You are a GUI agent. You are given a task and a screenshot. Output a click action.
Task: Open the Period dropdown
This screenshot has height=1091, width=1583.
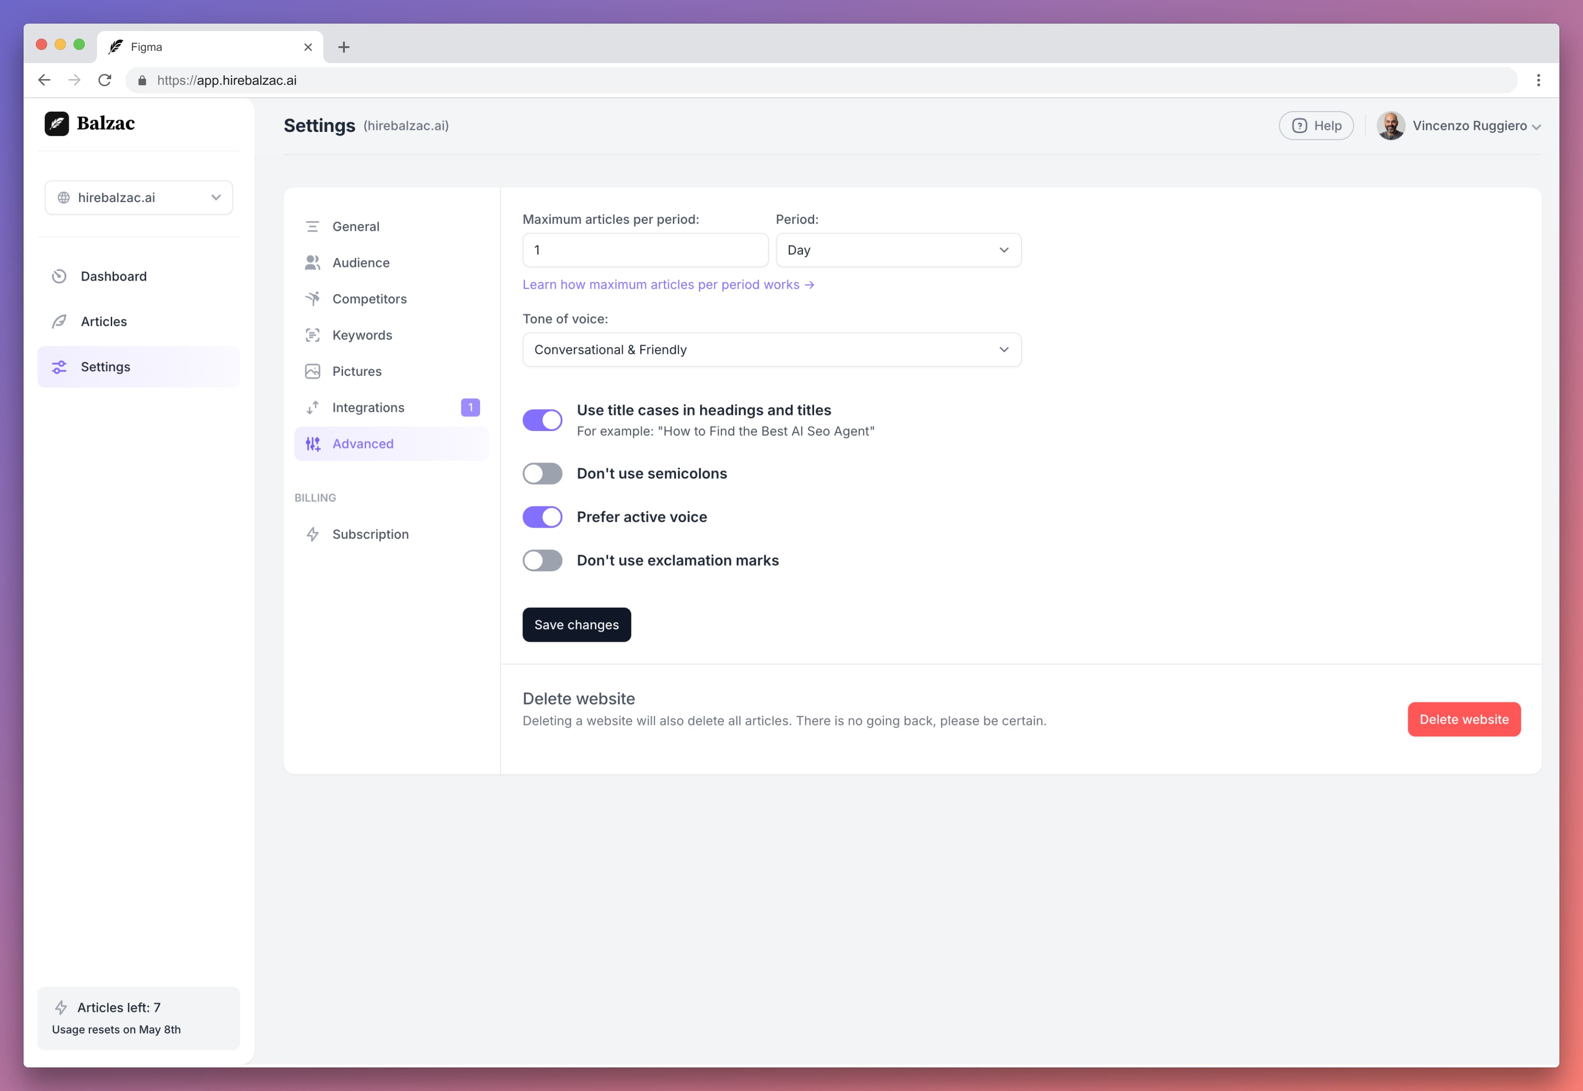tap(898, 250)
